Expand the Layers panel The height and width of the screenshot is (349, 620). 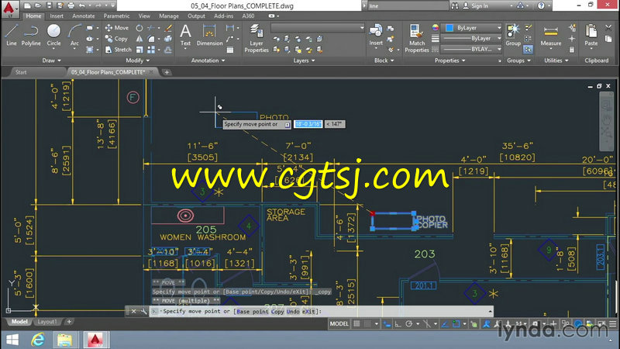click(x=304, y=60)
